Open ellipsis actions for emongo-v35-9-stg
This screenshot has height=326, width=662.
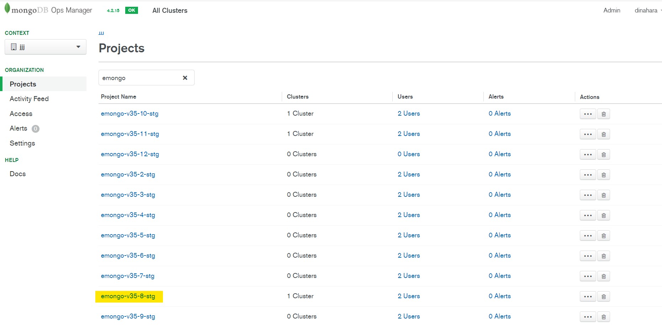pos(588,317)
